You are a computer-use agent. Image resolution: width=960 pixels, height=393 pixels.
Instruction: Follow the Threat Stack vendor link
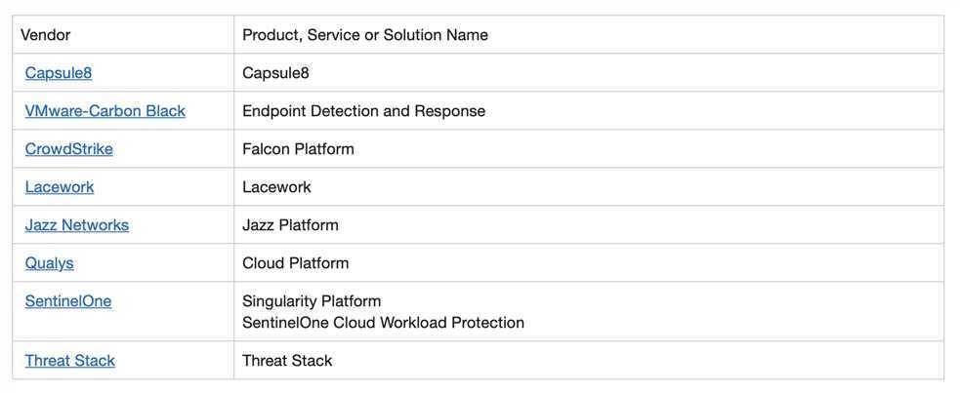(69, 361)
